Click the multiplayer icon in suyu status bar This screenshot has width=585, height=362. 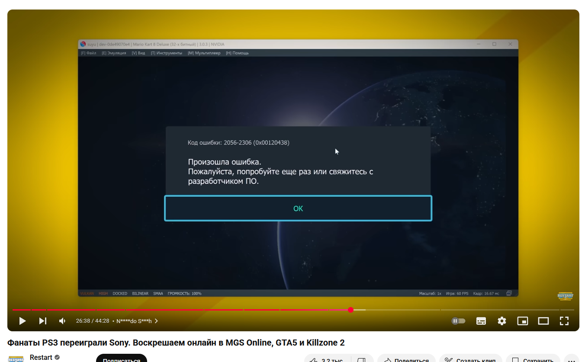(x=509, y=293)
